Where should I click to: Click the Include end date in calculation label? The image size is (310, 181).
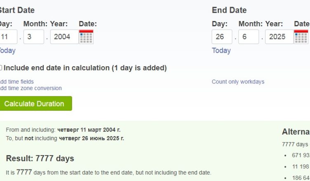[x=85, y=68]
